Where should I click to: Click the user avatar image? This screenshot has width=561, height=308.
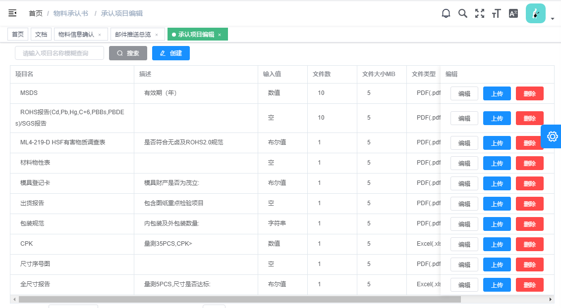[x=535, y=13]
